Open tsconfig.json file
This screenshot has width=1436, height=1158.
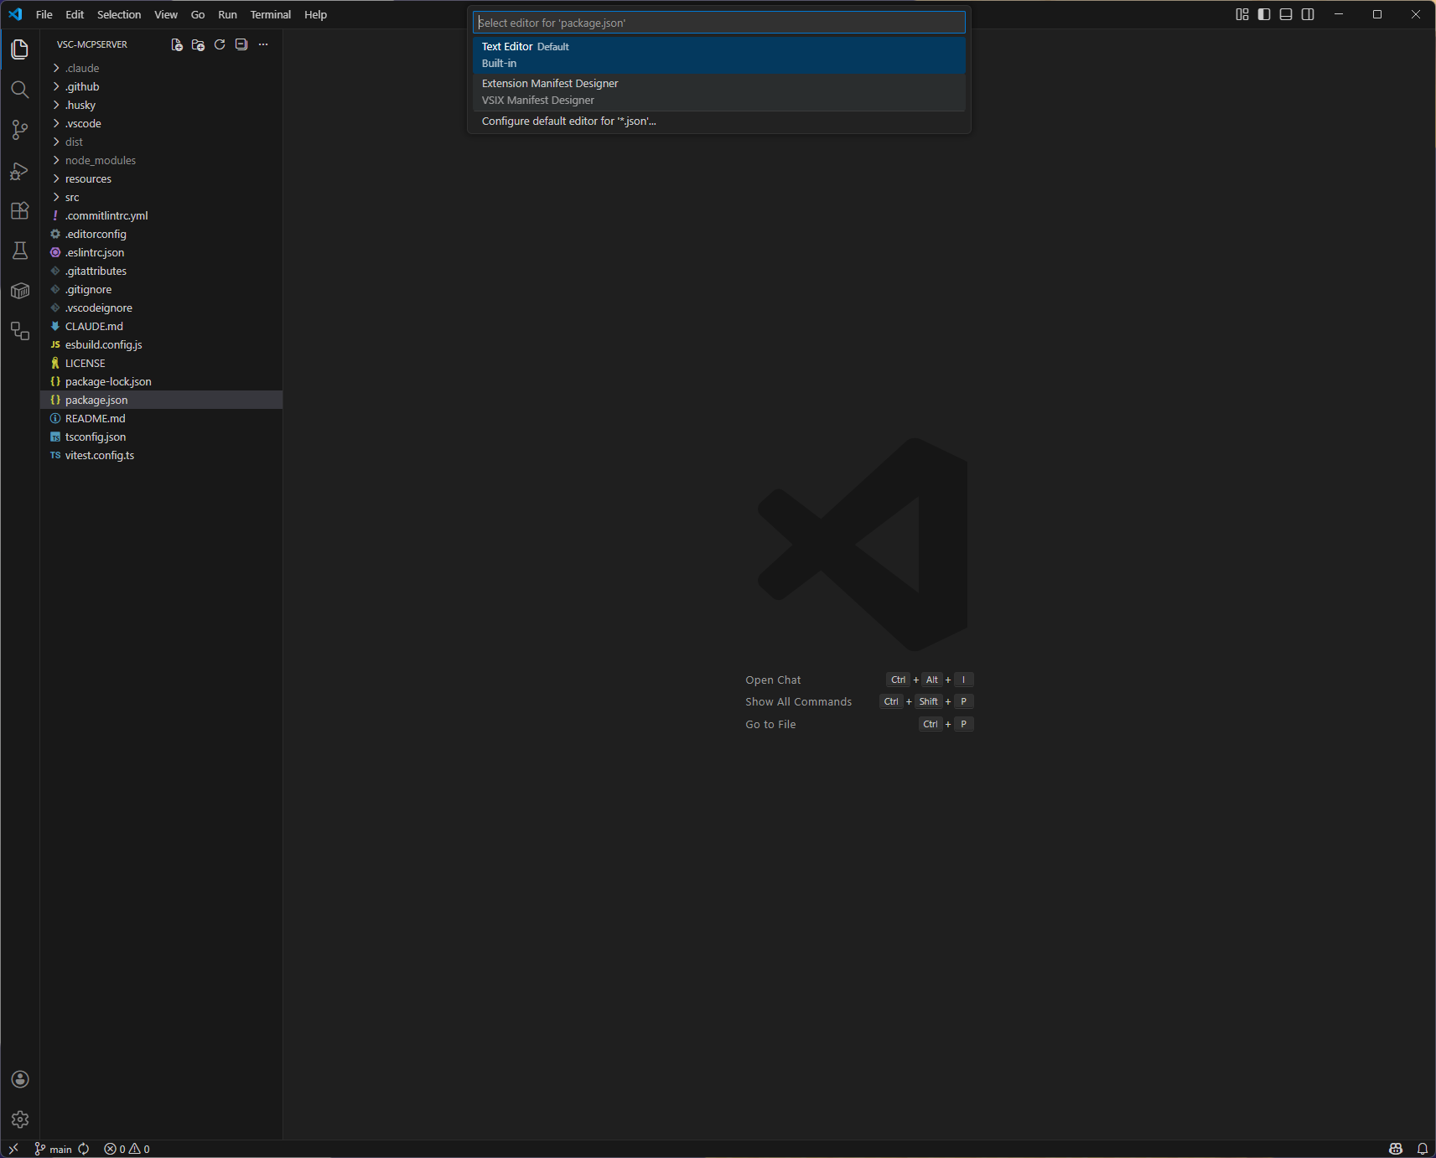click(x=161, y=437)
